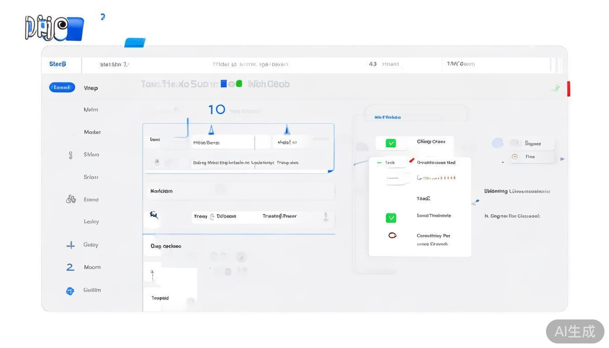Viewport: 609px width, 348px height.
Task: Open the stepper arrows at end of Treey row
Action: [x=325, y=217]
